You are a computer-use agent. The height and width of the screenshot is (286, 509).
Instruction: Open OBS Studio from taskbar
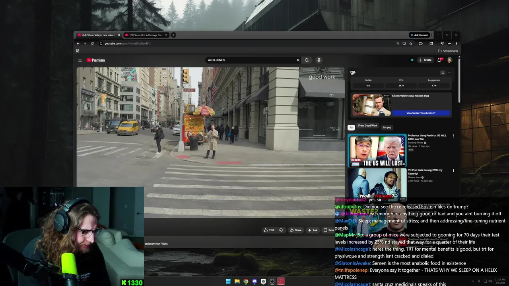272,281
